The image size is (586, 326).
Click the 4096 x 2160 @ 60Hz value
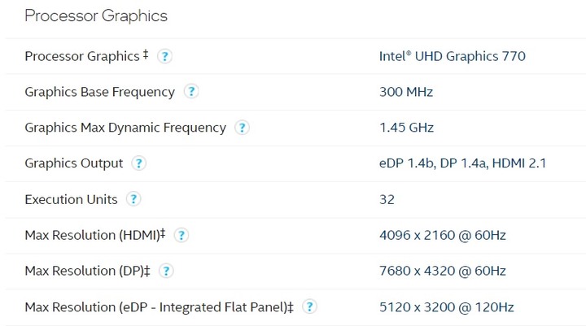[x=443, y=235]
